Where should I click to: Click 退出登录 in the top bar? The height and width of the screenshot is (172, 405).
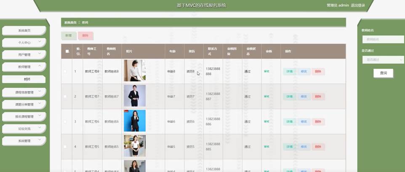(x=358, y=5)
